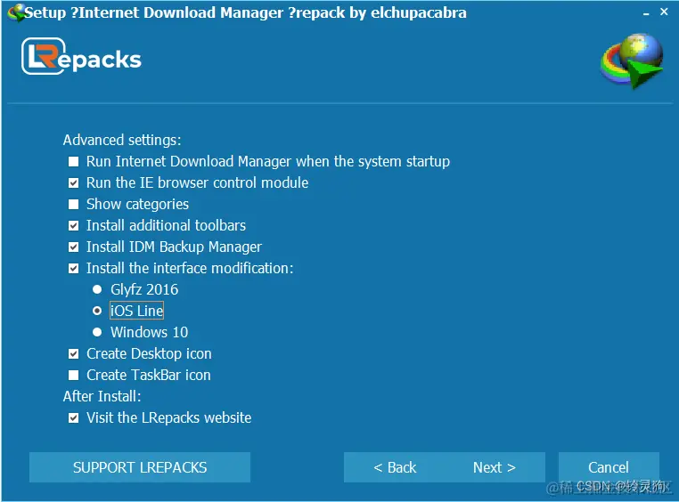Click the Internet Download Manager globe icon
Viewport: 679px width, 502px height.
tap(632, 61)
